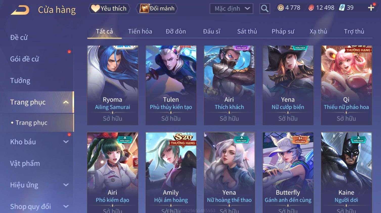Image resolution: width=381 pixels, height=213 pixels.
Task: Expand the Hiệu ứng sidebar menu
Action: (66, 185)
